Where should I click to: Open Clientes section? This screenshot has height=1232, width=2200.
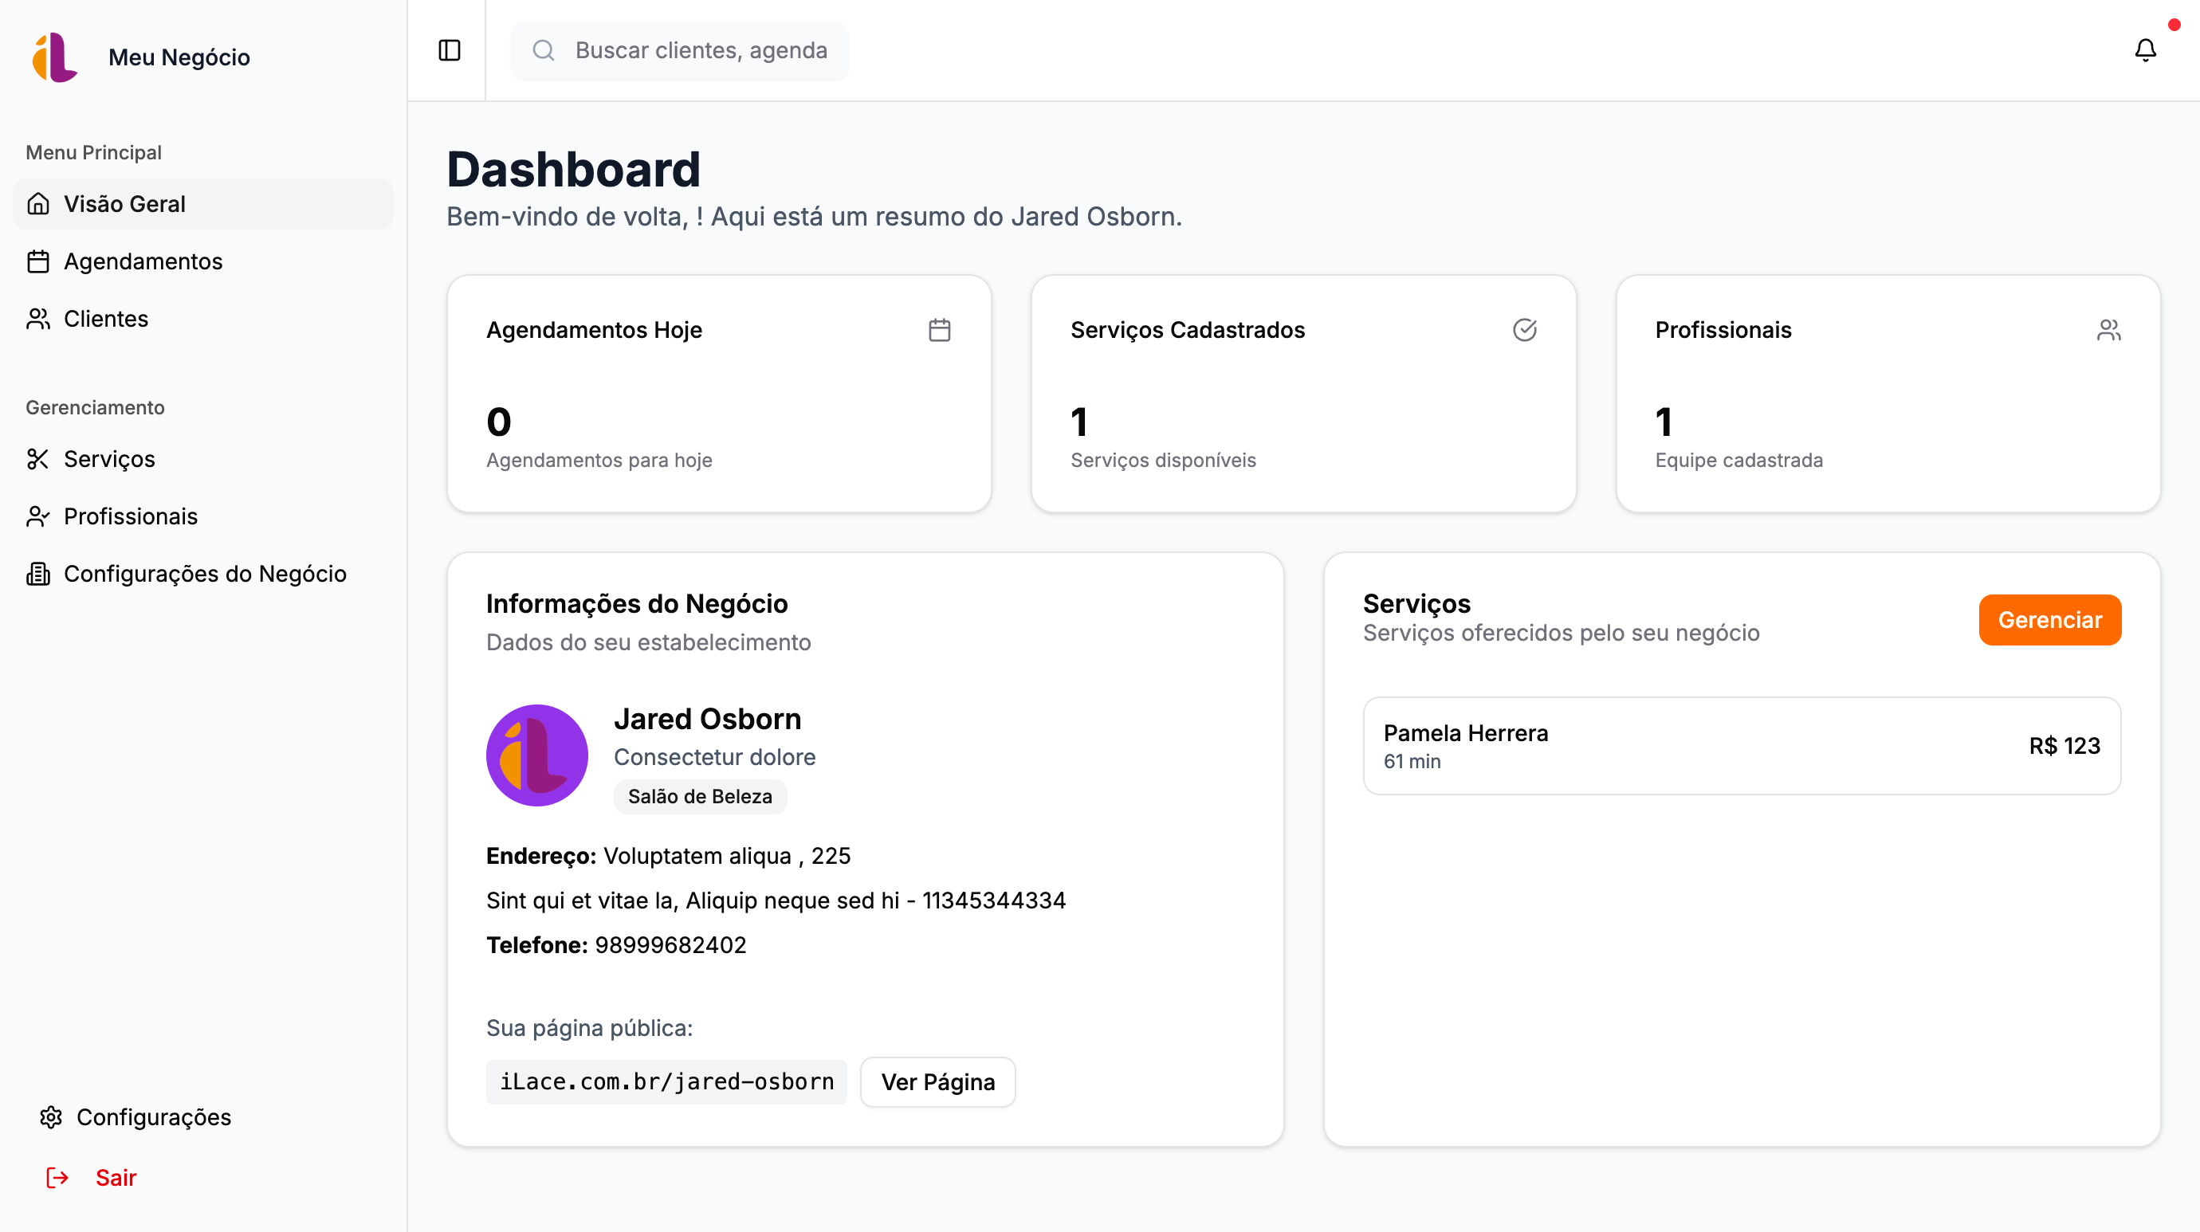[x=106, y=319]
